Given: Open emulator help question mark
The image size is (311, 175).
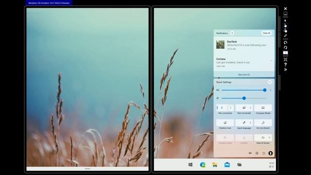Looking at the screenshot, I should point(285,65).
